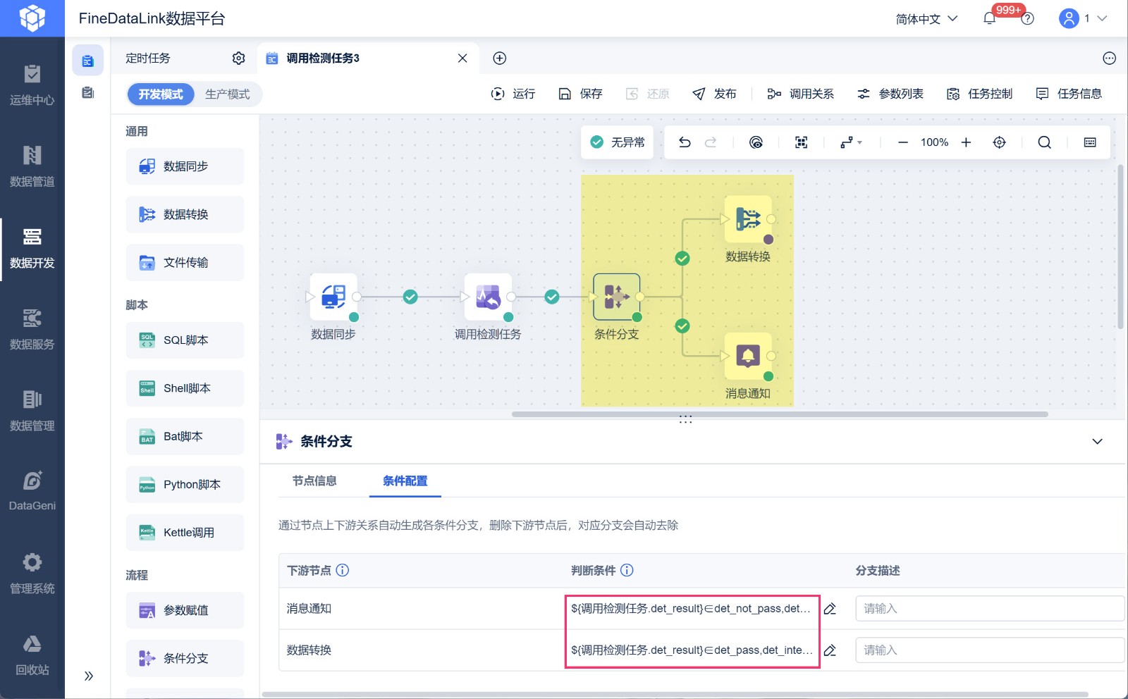Click the 数据转换 branch description input
Viewport: 1128px width, 699px height.
click(989, 650)
